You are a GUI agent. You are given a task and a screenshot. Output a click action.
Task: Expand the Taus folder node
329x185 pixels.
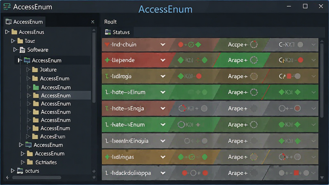coord(13,41)
